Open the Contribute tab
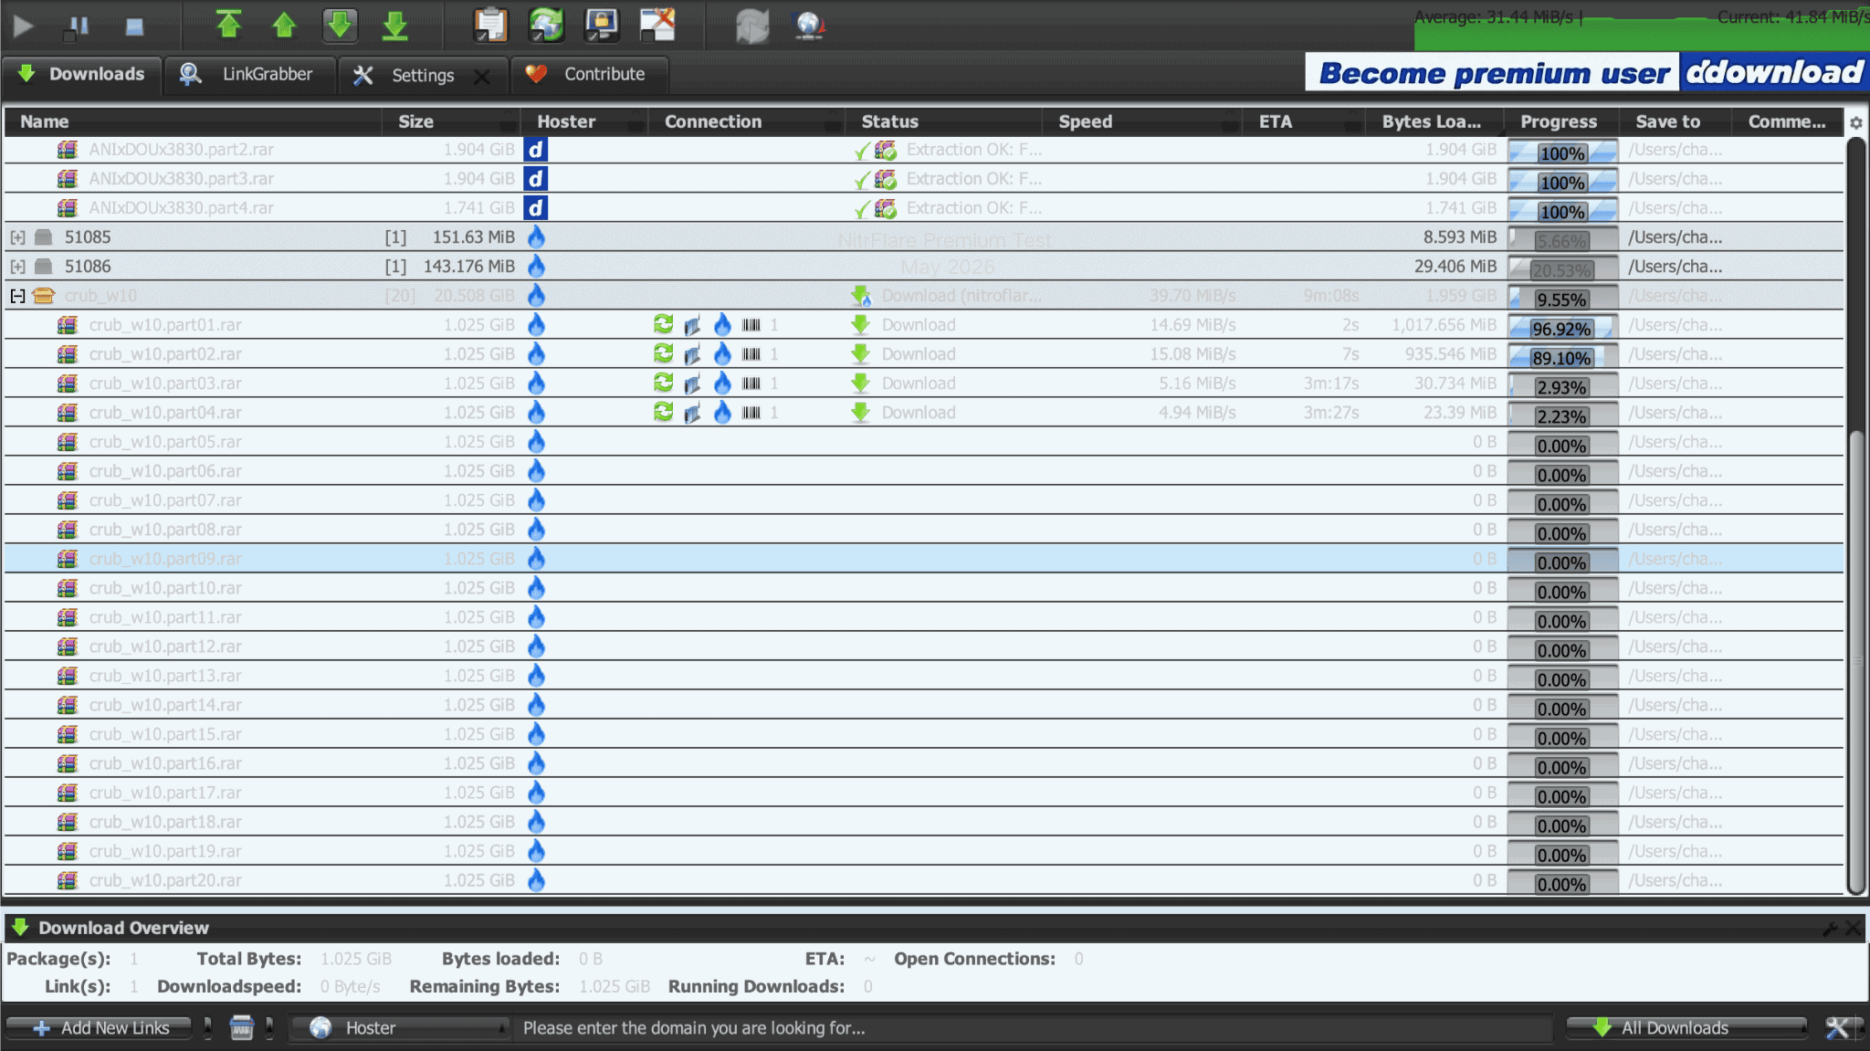1870x1051 pixels. [x=590, y=75]
